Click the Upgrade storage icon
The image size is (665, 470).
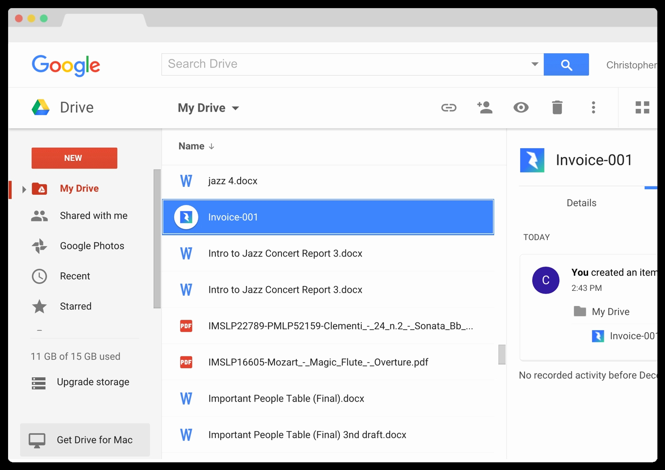coord(38,383)
